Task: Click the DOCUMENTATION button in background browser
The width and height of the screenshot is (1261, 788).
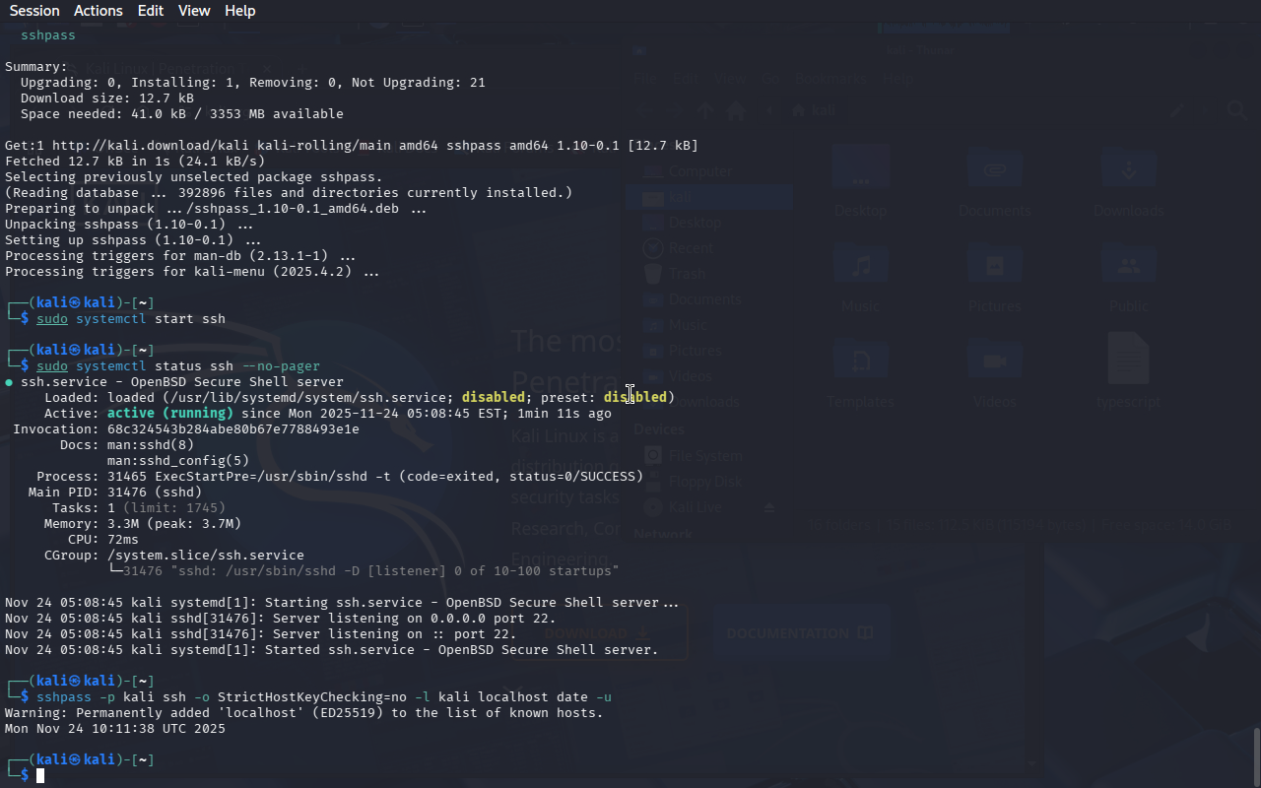Action: [800, 633]
